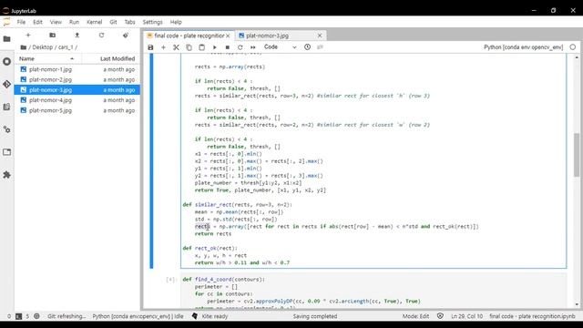Select file plat-nomor-4.jpg
583x328 pixels.
pos(77,100)
